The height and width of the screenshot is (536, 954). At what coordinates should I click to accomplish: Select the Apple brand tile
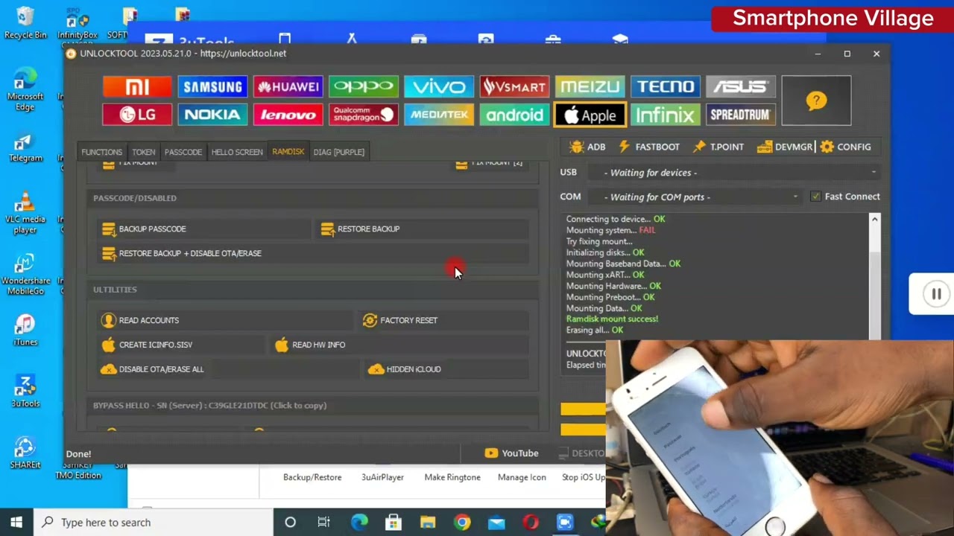590,115
